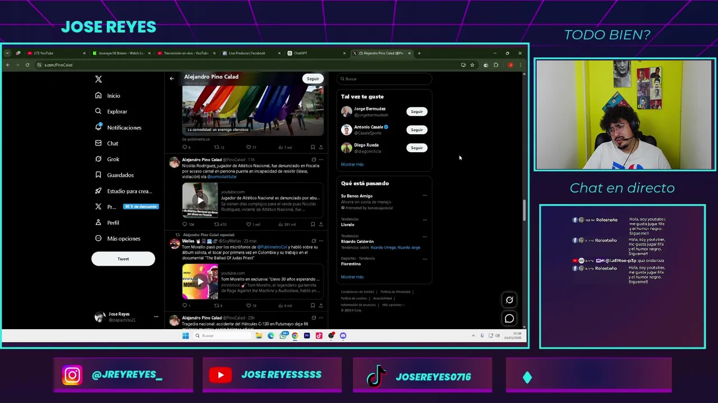Switch to the Live Producer Facebook tab

251,53
